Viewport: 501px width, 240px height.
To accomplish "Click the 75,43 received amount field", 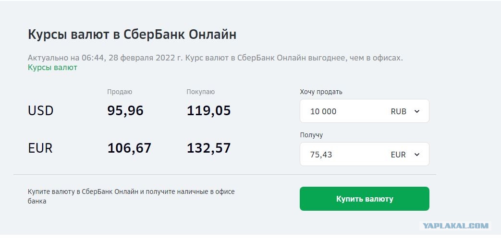I will 364,155.
